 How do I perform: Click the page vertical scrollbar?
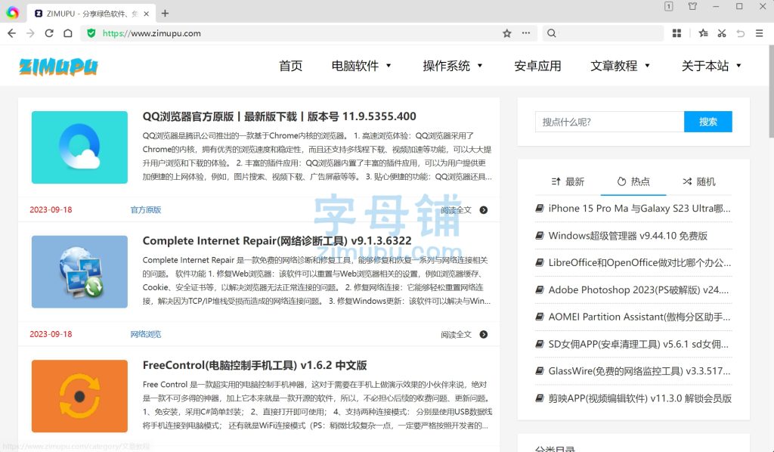(x=771, y=91)
